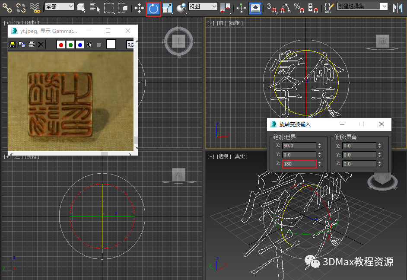This screenshot has height=280, width=407.
Task: Activate the Select Object tool
Action: point(81,8)
